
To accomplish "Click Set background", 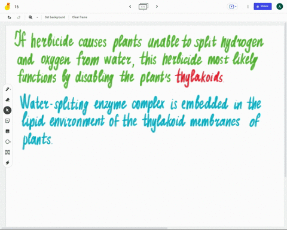I will pos(55,17).
